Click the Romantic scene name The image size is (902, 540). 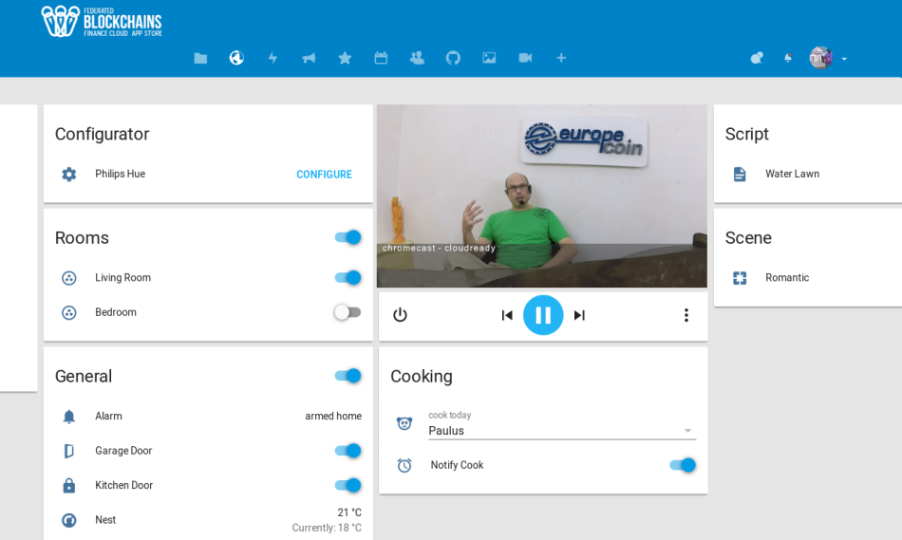click(787, 278)
